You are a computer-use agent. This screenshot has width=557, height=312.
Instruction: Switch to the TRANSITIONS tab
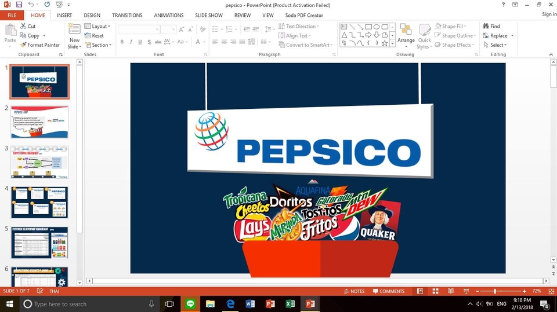[127, 15]
